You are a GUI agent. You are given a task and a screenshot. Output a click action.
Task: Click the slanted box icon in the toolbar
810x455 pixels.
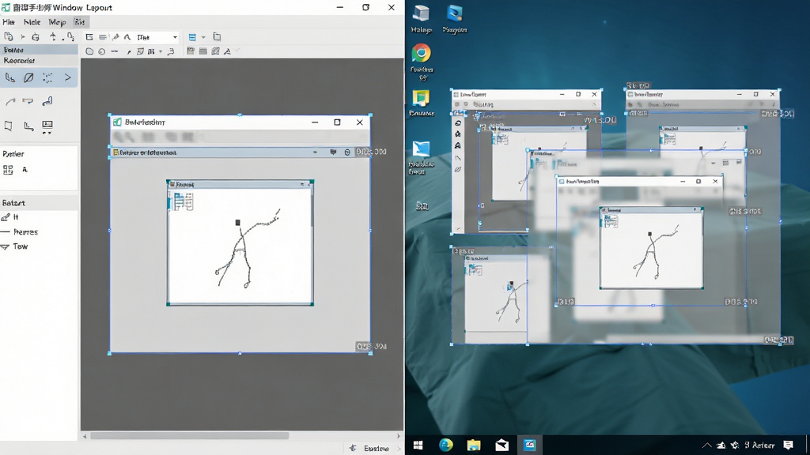(x=140, y=51)
